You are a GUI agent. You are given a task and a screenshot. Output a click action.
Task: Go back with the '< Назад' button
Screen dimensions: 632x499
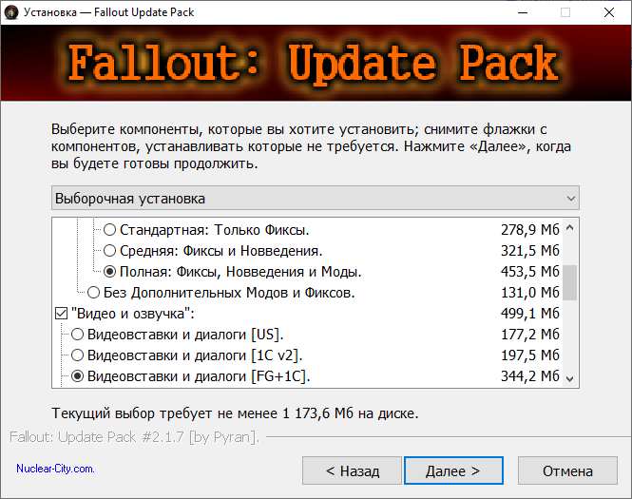[352, 470]
